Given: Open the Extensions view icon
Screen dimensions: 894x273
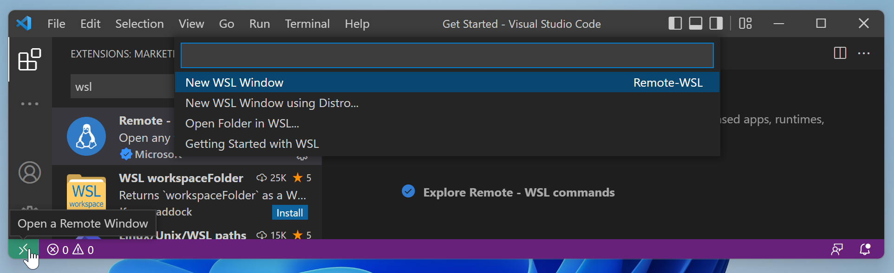Looking at the screenshot, I should click(x=29, y=60).
